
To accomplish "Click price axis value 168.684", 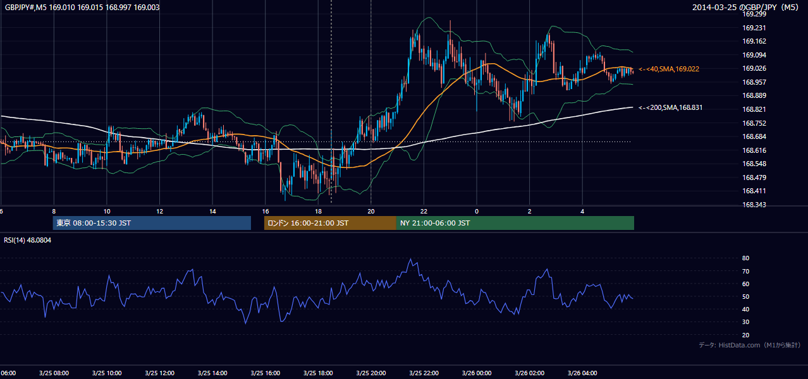I will (x=754, y=136).
